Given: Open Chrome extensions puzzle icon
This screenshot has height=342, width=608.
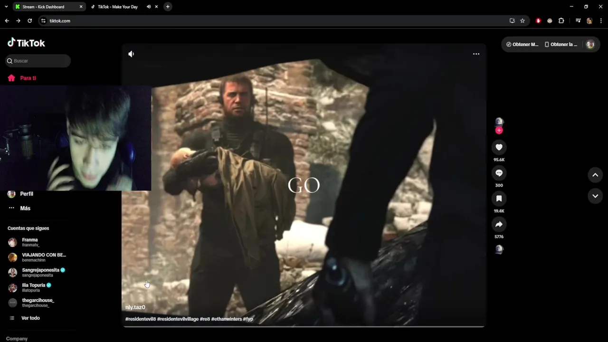Looking at the screenshot, I should tap(561, 21).
